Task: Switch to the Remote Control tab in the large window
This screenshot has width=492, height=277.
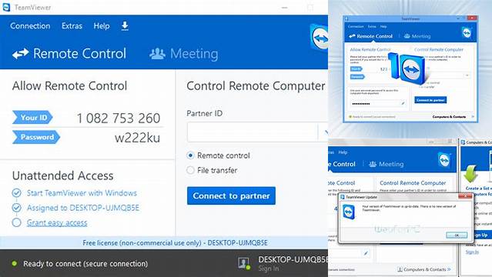Action: tap(69, 53)
